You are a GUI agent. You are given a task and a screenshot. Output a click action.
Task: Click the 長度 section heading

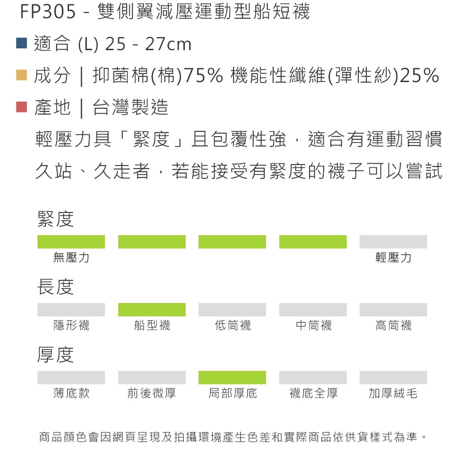(55, 287)
